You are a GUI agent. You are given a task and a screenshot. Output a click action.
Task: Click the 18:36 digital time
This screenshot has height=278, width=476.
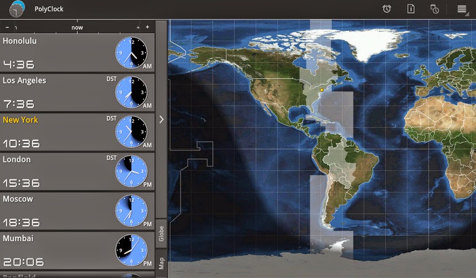(21, 222)
